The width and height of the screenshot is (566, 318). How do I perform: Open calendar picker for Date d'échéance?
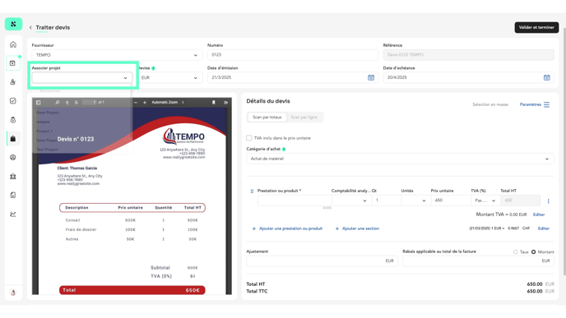coord(546,77)
